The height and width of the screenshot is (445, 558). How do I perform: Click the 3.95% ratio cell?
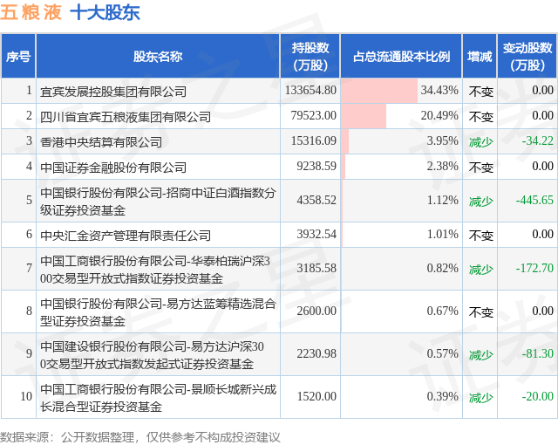401,141
